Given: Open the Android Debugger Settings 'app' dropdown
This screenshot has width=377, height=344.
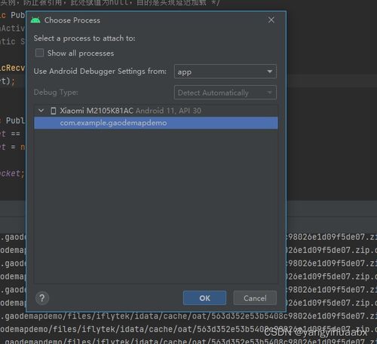Looking at the screenshot, I should (x=225, y=72).
